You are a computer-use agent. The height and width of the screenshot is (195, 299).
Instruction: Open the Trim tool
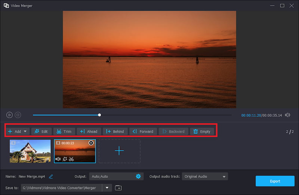(64, 132)
